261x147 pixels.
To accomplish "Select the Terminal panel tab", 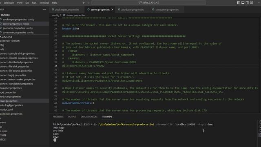I will pos(107,117).
